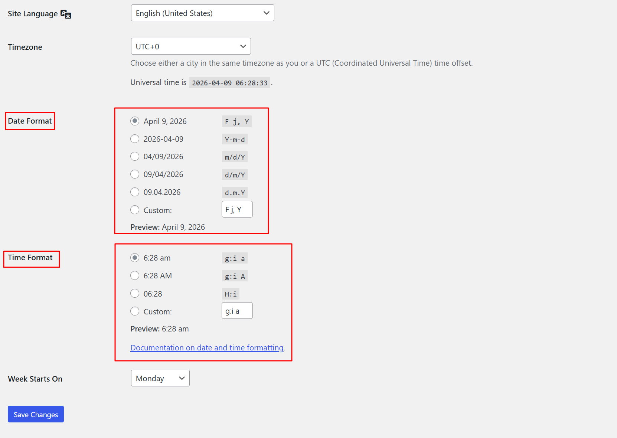Open the Timezone UTC+0 dropdown

191,46
